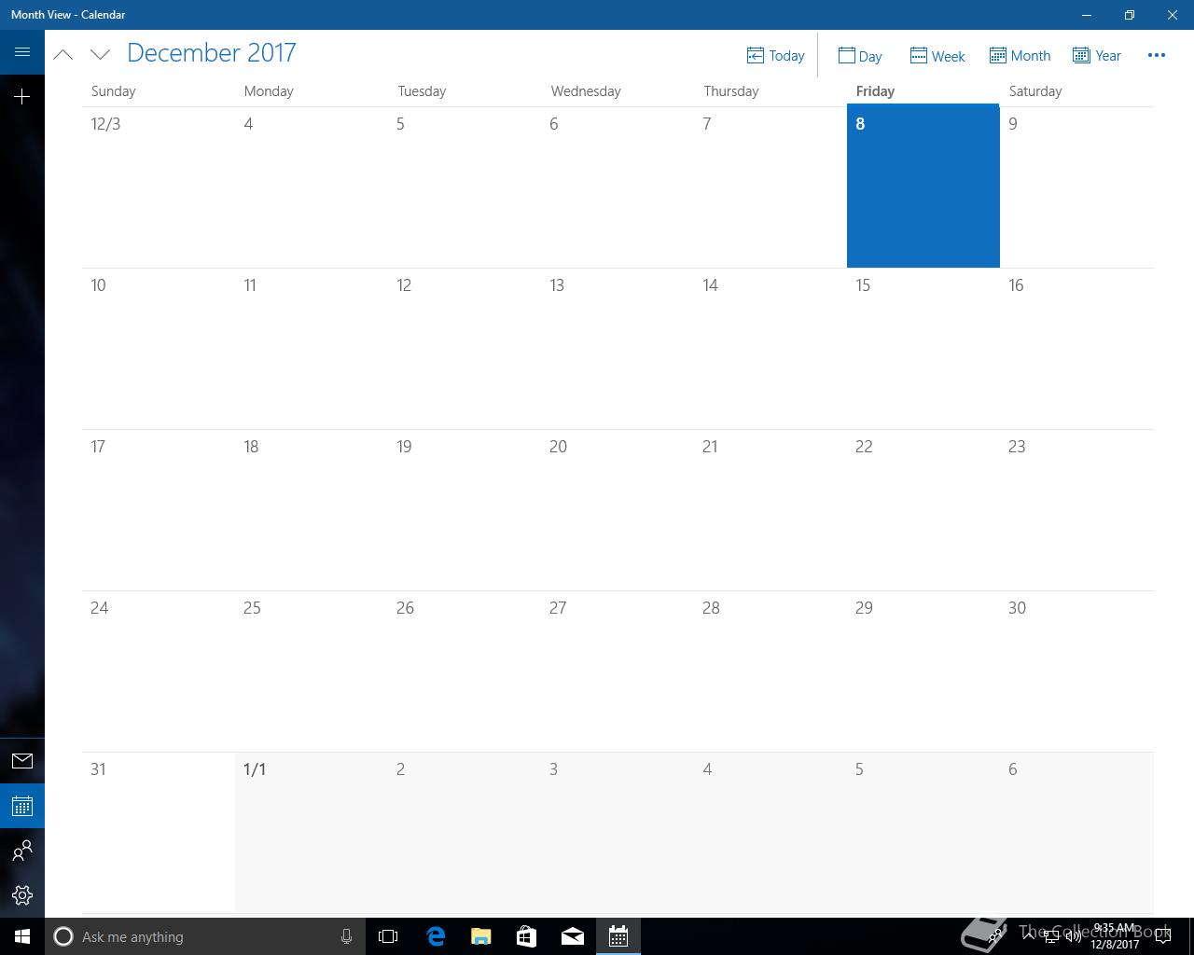The height and width of the screenshot is (955, 1194).
Task: Switch to Mail from sidebar
Action: pos(22,761)
